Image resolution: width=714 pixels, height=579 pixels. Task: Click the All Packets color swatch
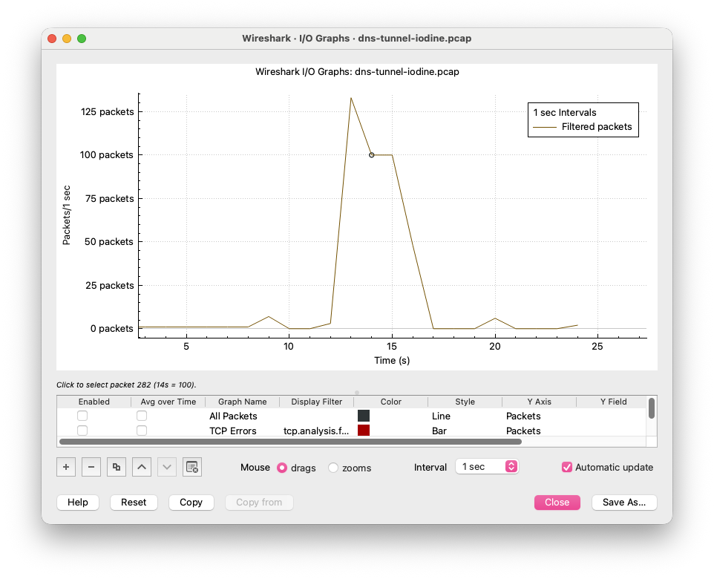(364, 416)
